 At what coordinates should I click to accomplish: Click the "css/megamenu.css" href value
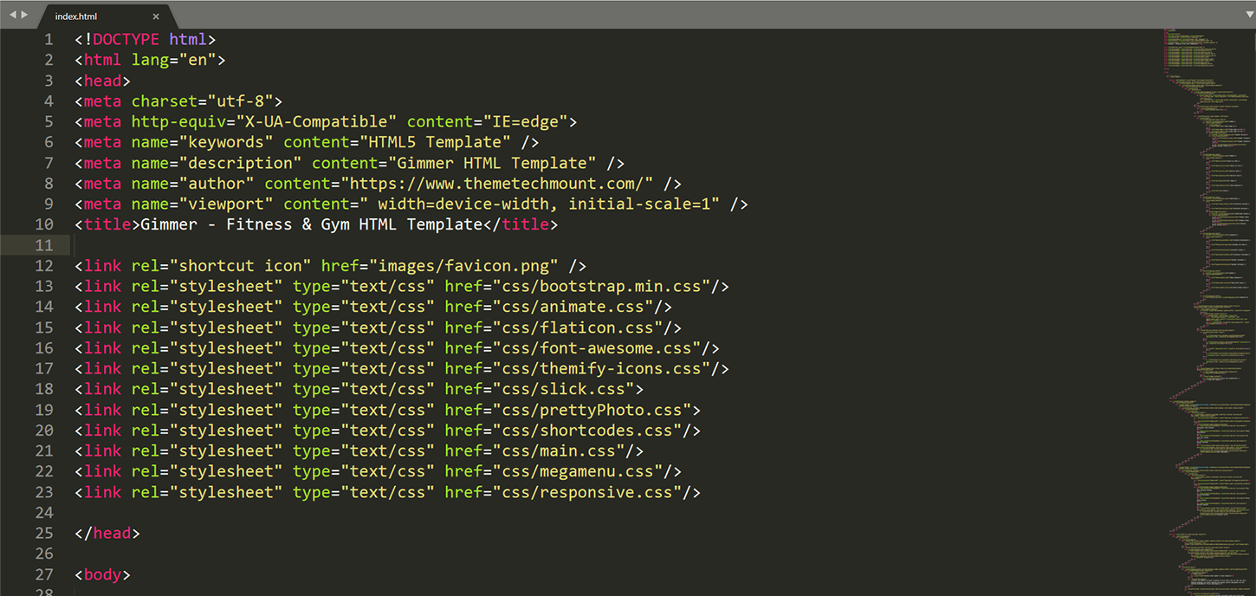tap(578, 472)
